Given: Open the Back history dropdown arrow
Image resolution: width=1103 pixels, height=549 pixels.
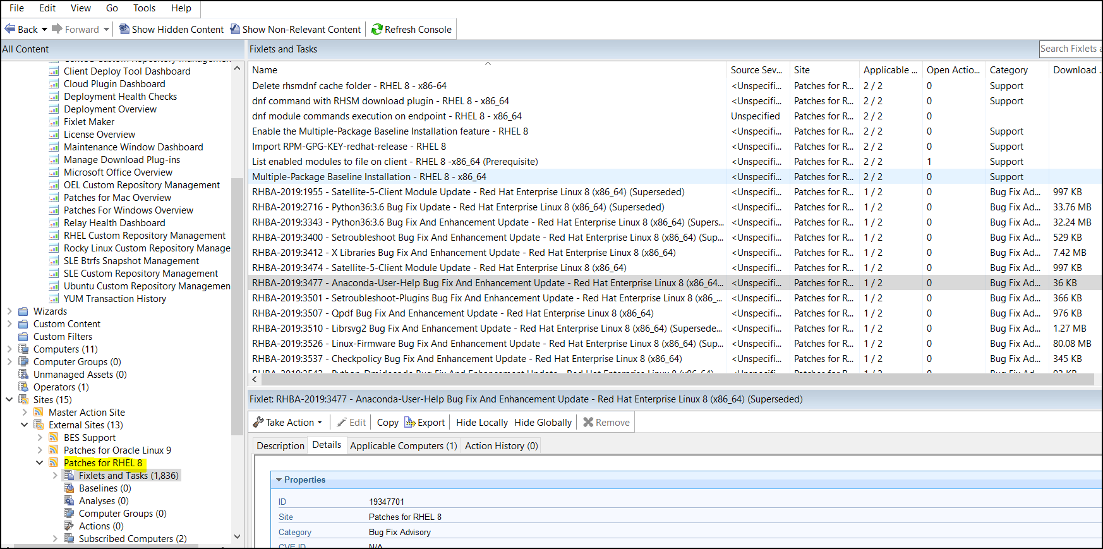Looking at the screenshot, I should [44, 29].
